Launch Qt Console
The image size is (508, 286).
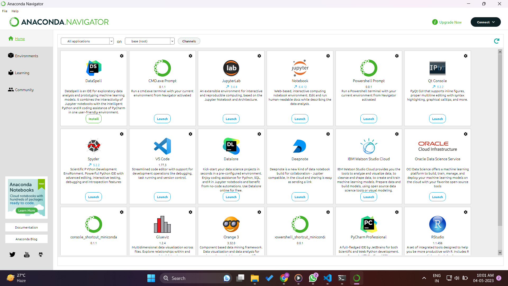(x=438, y=119)
